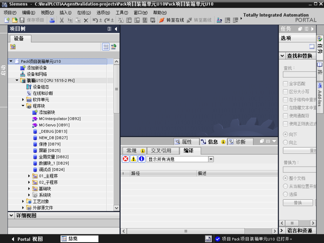Click the New project toolbar icon
Image resolution: width=324 pixels, height=243 pixels.
tap(7, 20)
